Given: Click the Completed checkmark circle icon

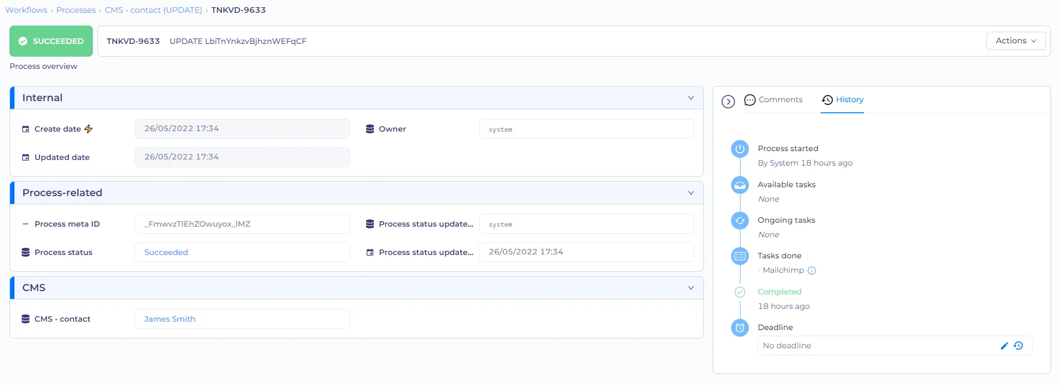Looking at the screenshot, I should [740, 292].
